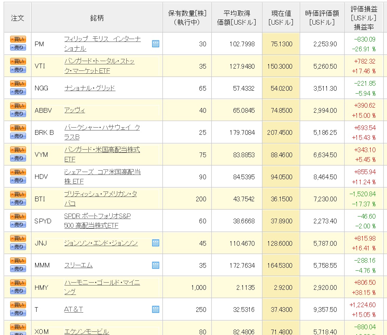The width and height of the screenshot is (387, 335).
Task: Click the 買い buy button for VYM
Action: tap(18, 150)
